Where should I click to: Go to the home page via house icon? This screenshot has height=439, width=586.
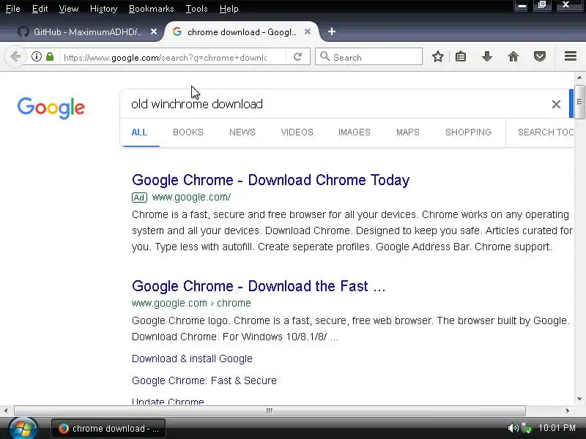click(x=513, y=57)
